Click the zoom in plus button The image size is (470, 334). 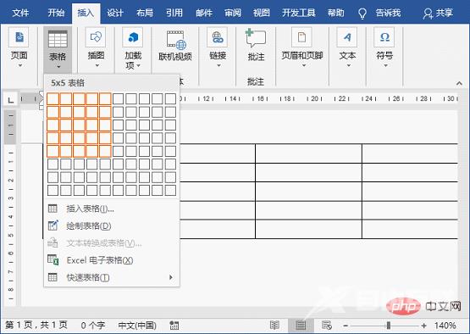pos(423,326)
